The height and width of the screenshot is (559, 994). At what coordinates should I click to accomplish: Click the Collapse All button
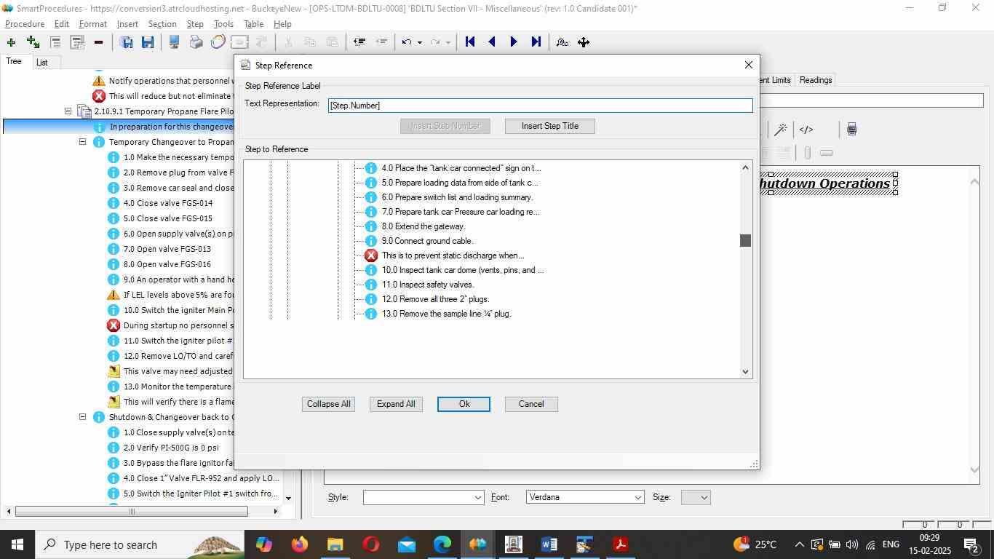pos(328,404)
